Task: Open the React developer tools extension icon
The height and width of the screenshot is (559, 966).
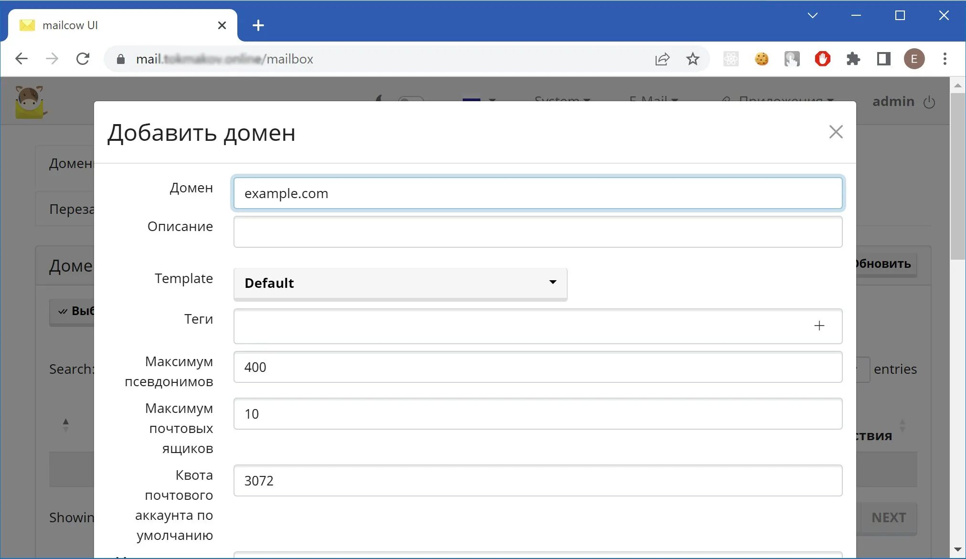Action: click(731, 59)
